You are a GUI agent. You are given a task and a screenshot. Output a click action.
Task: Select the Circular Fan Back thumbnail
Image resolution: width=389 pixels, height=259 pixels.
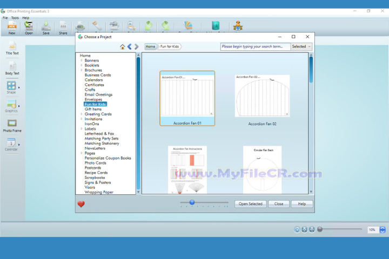click(x=262, y=170)
